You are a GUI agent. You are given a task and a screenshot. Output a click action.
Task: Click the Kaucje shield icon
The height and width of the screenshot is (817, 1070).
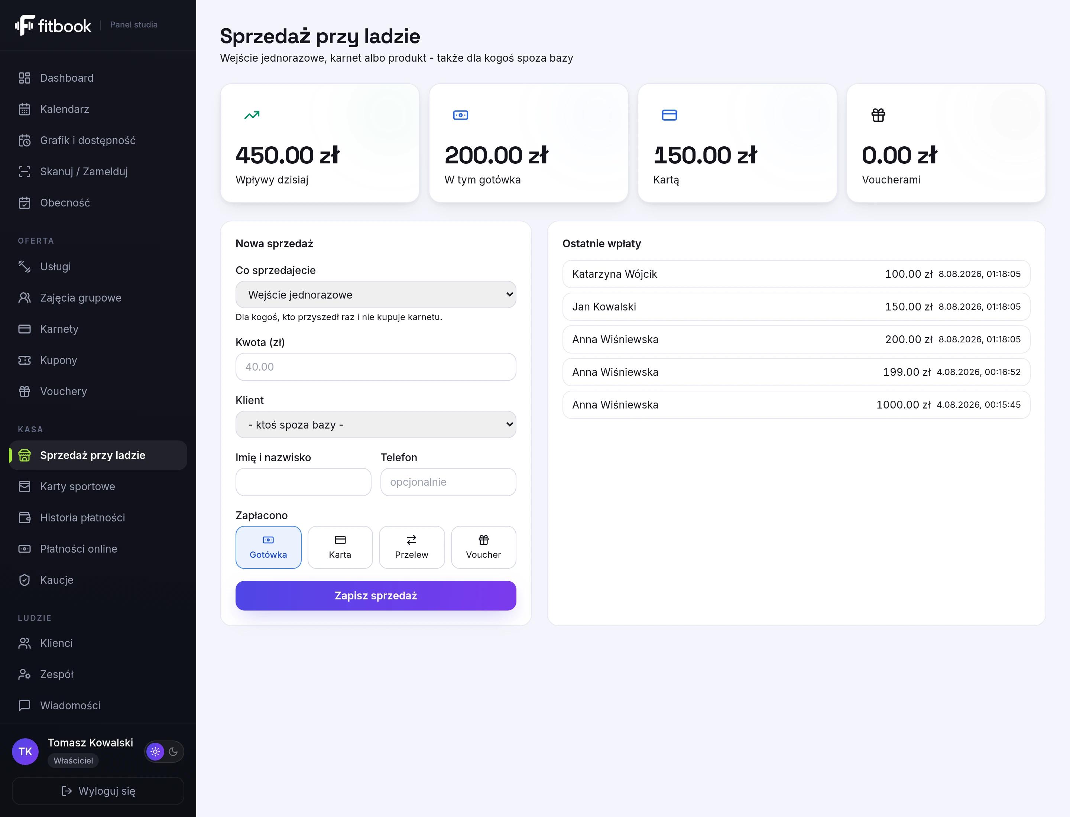(x=24, y=580)
